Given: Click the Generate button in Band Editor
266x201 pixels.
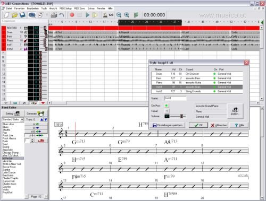Looking at the screenshot, I should point(36,113).
